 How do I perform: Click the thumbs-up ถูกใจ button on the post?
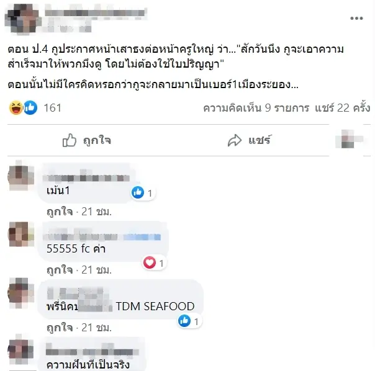(x=86, y=140)
